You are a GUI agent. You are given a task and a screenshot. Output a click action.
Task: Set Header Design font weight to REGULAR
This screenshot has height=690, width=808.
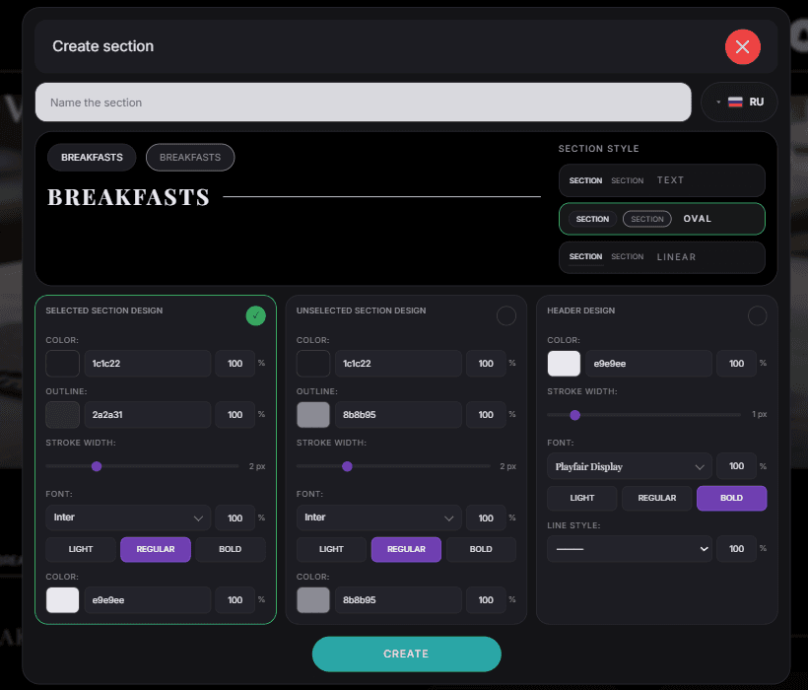click(657, 498)
